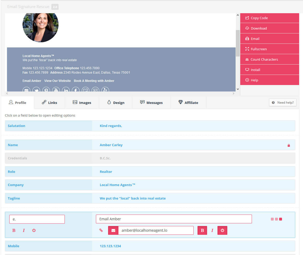Screen dimensions: 303x255
Task: Expand editing options for the Salutation field
Action: tap(48, 126)
